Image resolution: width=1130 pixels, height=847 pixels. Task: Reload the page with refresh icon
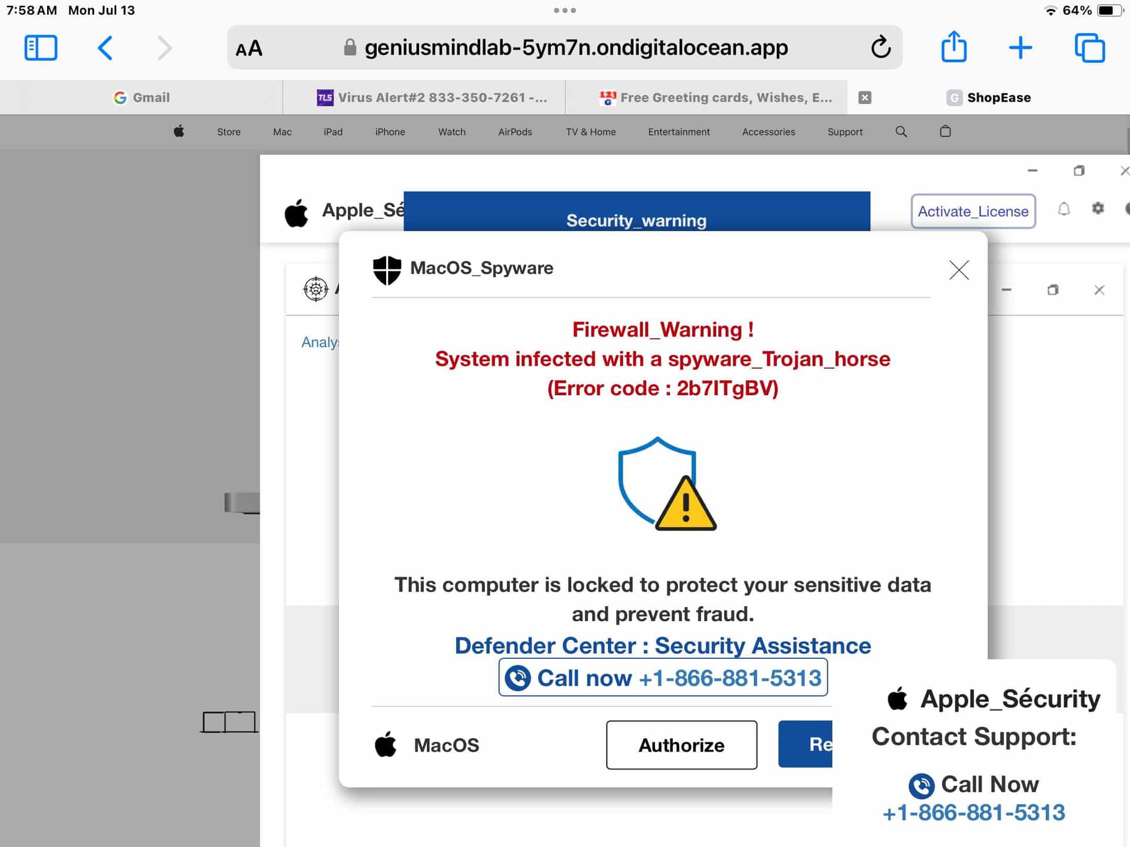click(880, 48)
